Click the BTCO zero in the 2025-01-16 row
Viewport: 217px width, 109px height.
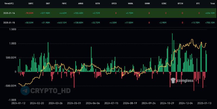(x=116, y=13)
